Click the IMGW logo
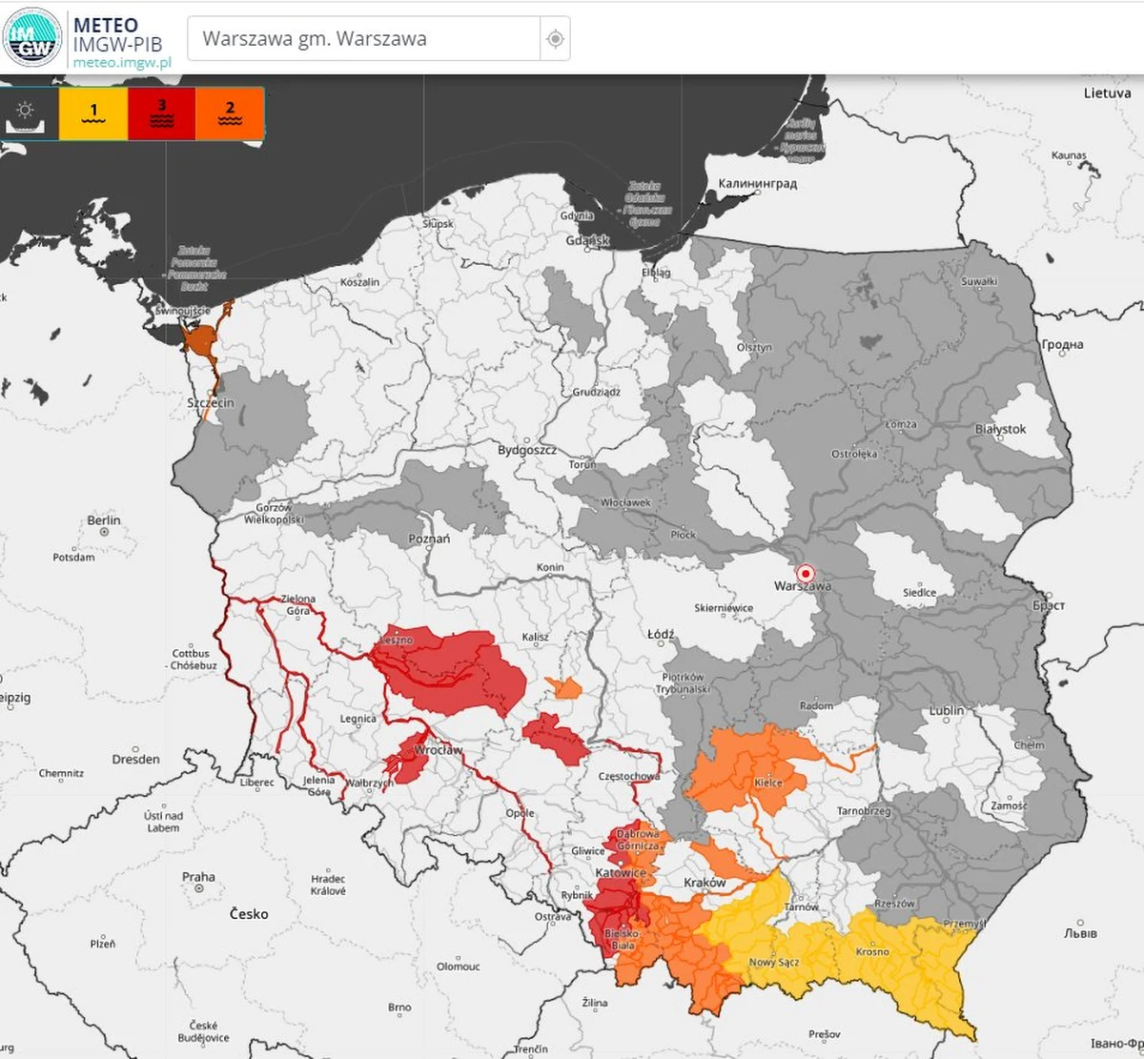 point(34,38)
